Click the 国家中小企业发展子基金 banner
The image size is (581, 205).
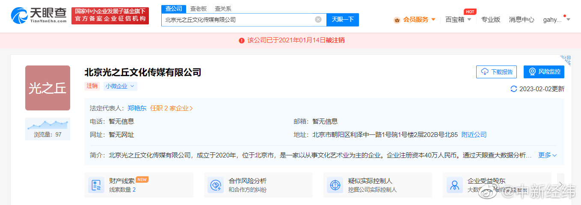110,15
